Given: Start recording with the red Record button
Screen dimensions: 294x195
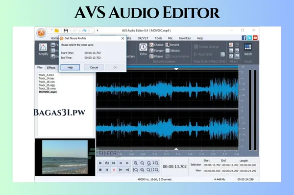Looking at the screenshot, I should [x=114, y=170].
